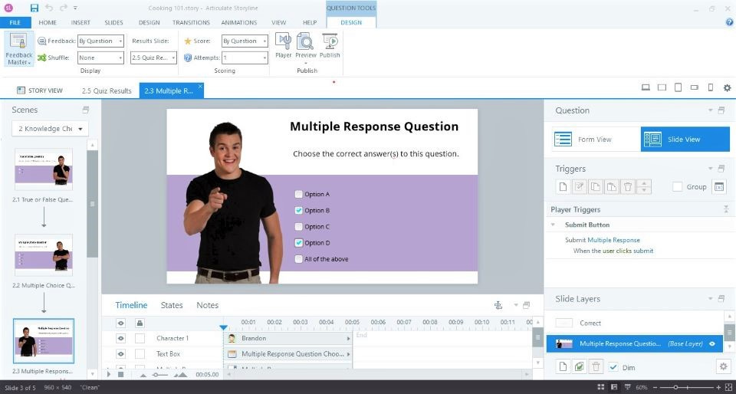Screen dimensions: 736x394
Task: Select the Correct slide layer
Action: pyautogui.click(x=635, y=323)
